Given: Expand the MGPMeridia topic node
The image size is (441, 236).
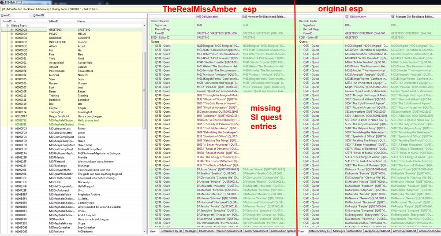Looking at the screenshot, I should (11, 157).
